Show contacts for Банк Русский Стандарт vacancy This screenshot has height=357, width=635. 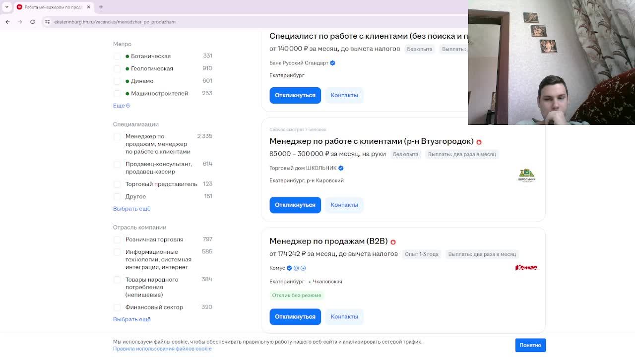coord(344,95)
